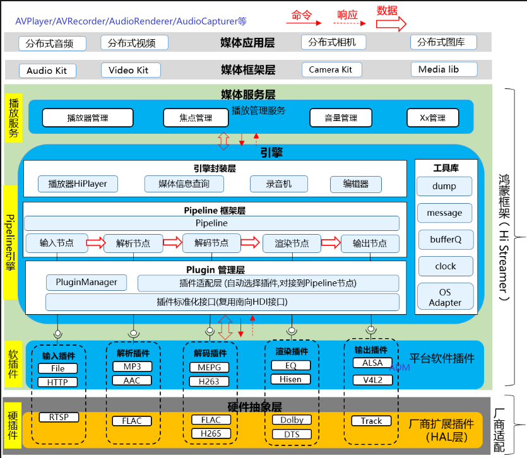
Task: Select the DTS plugin box
Action: coord(292,435)
